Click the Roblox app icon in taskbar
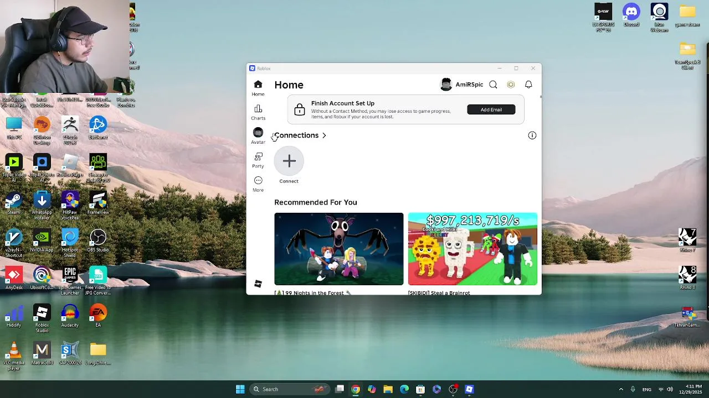The width and height of the screenshot is (709, 398). [x=469, y=389]
